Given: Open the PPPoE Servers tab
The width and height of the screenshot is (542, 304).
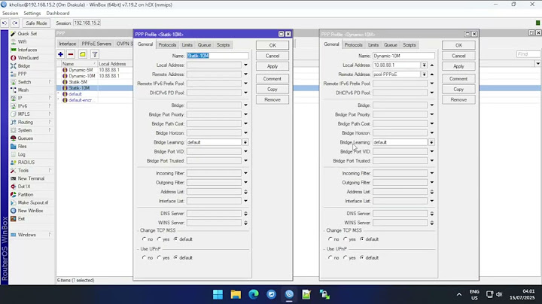Looking at the screenshot, I should pos(96,44).
